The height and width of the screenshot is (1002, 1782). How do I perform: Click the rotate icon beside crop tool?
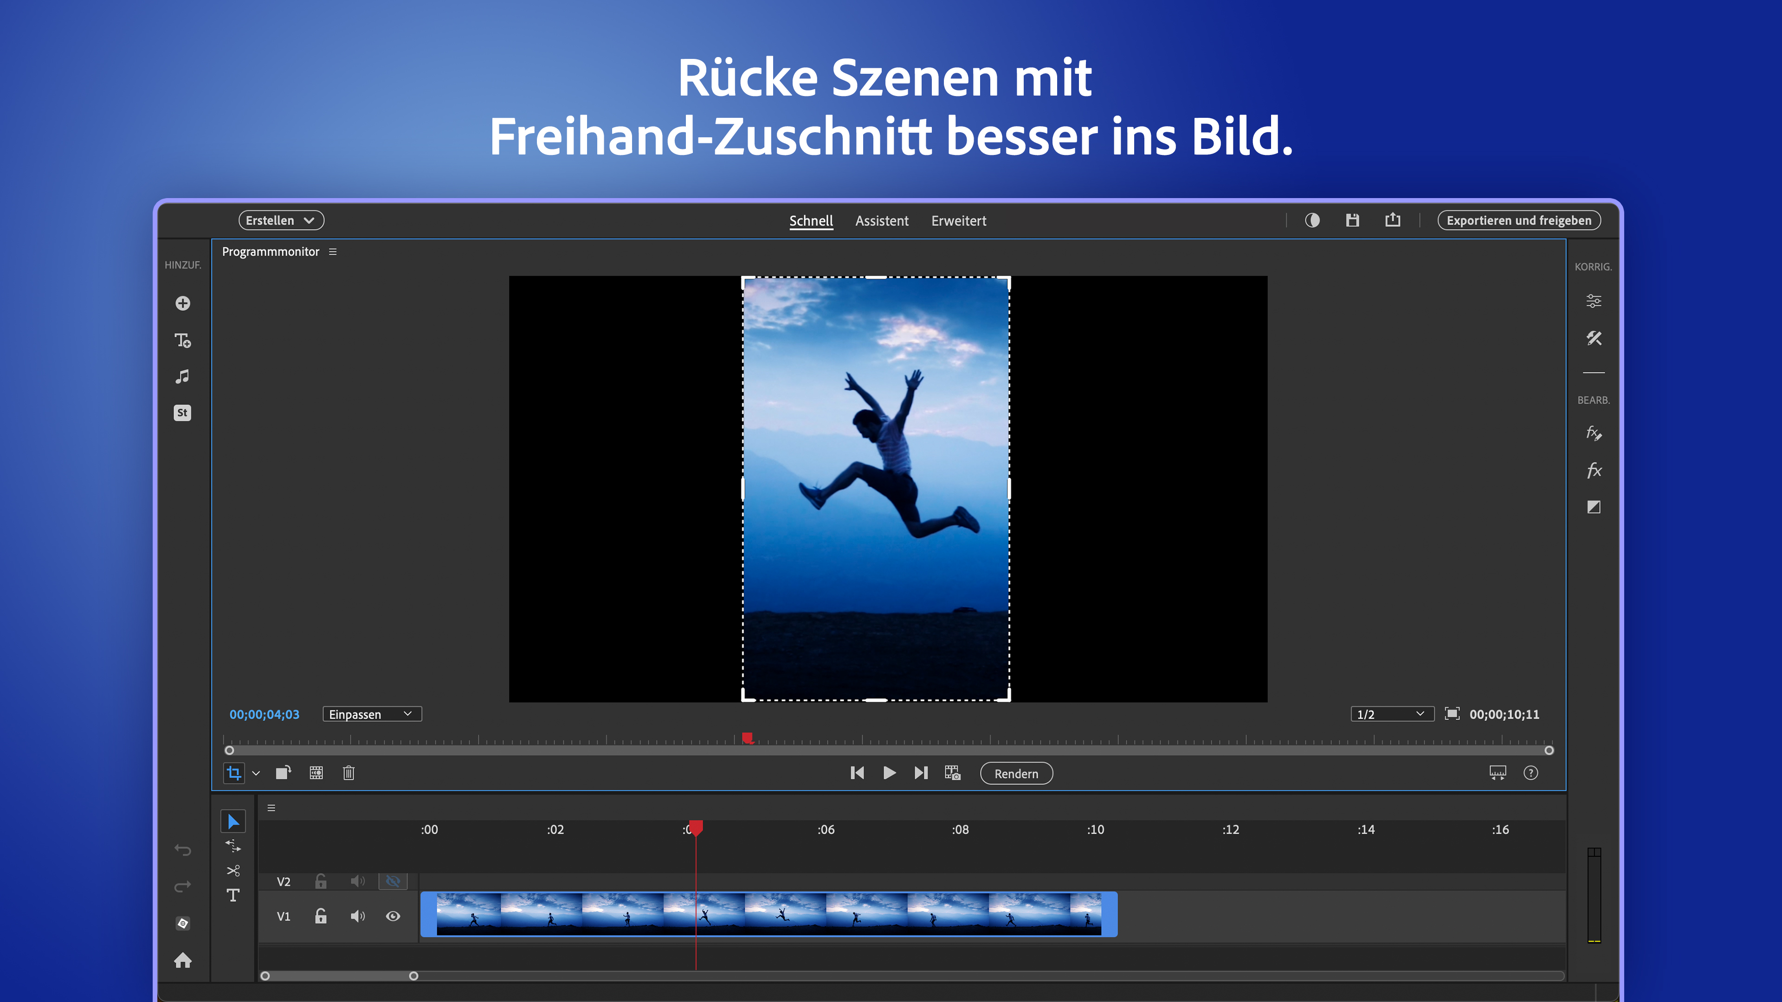tap(284, 772)
